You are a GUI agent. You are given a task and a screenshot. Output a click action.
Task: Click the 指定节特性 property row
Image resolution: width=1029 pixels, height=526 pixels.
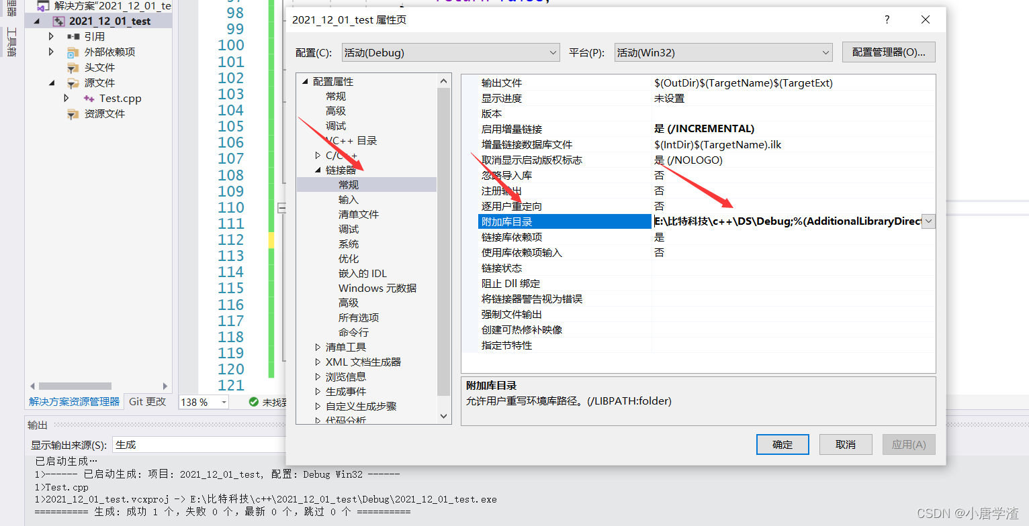pos(707,345)
